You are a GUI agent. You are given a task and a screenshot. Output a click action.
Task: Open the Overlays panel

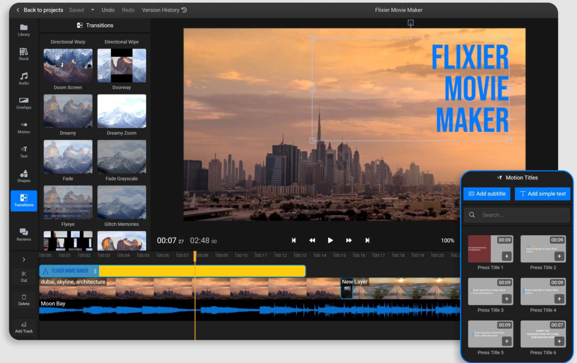[x=24, y=103]
